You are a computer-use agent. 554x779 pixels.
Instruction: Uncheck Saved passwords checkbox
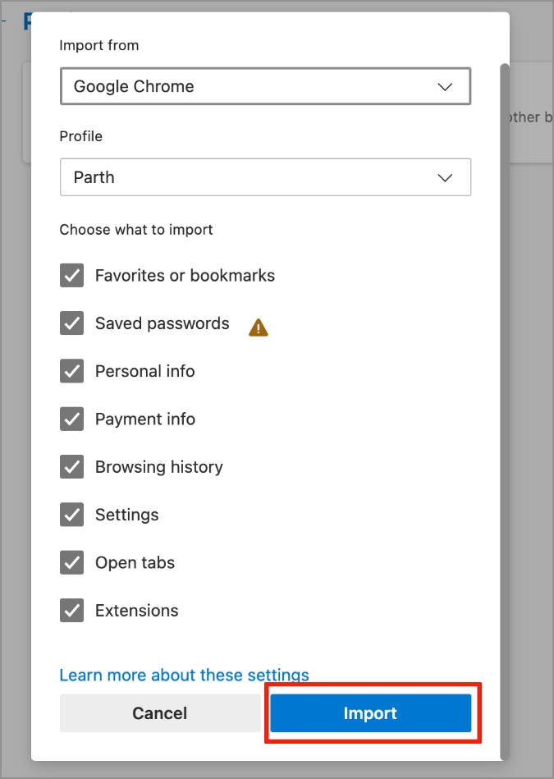72,323
